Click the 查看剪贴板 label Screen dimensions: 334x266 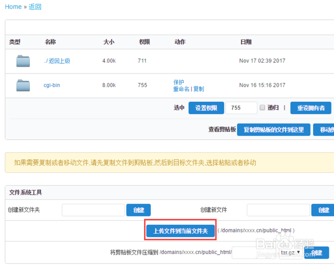[222, 129]
